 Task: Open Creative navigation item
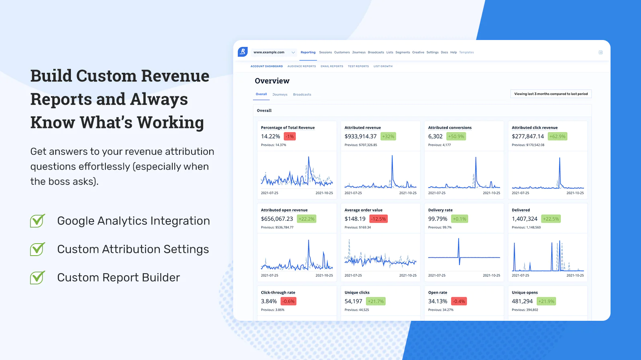tap(418, 52)
